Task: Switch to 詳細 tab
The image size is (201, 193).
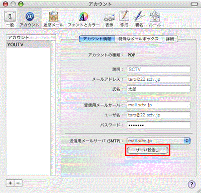Action: point(170,39)
